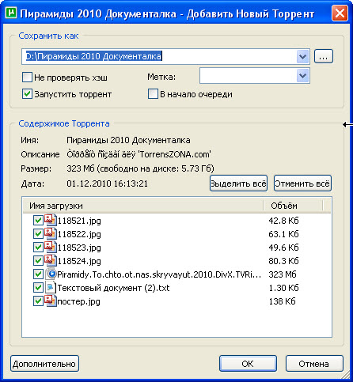Tick the В начало очереди checkbox
This screenshot has height=382, width=353.
point(153,94)
